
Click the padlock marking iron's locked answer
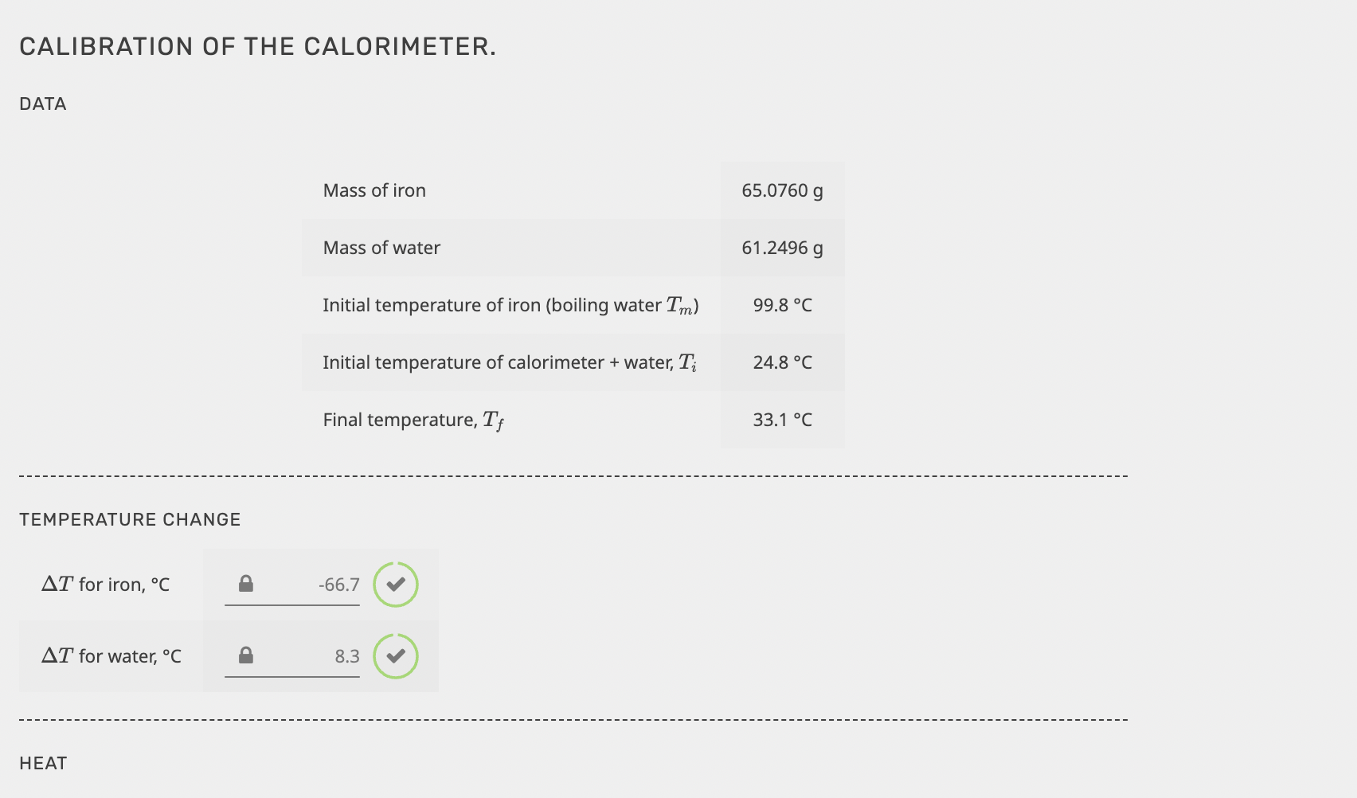246,584
